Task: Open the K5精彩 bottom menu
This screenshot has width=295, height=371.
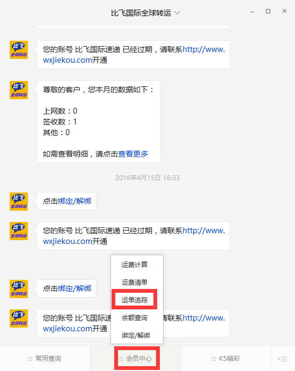Action: pos(226,359)
